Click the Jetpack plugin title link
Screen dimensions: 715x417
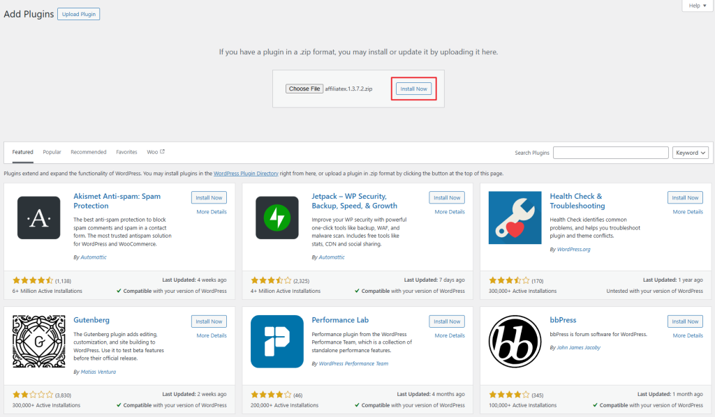coord(354,201)
